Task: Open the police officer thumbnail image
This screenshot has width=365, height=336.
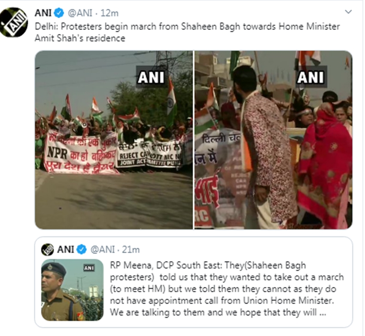Action: click(72, 290)
